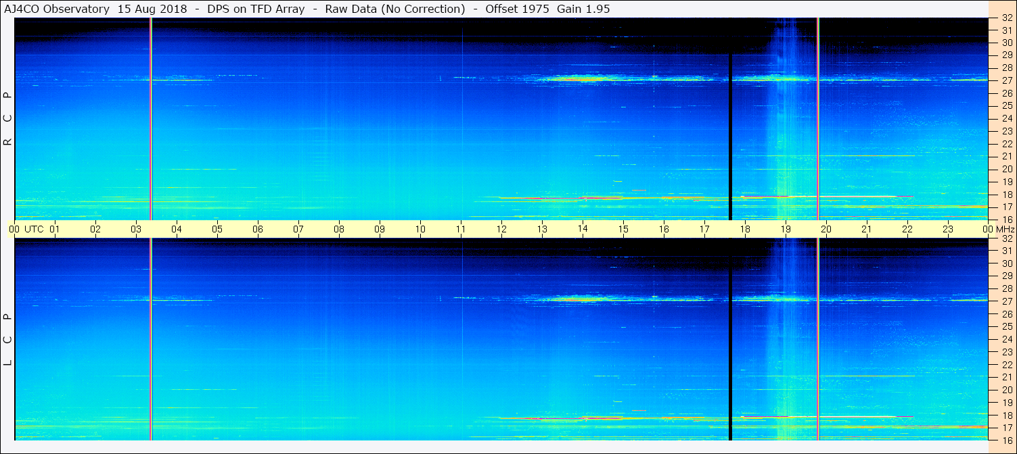This screenshot has height=454, width=1017.
Task: Click the 20 MHz label on LCP scale
Action: (x=1006, y=390)
